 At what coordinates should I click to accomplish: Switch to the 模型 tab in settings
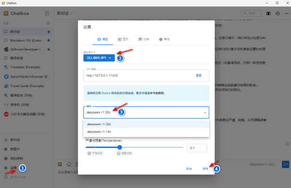pos(103,39)
